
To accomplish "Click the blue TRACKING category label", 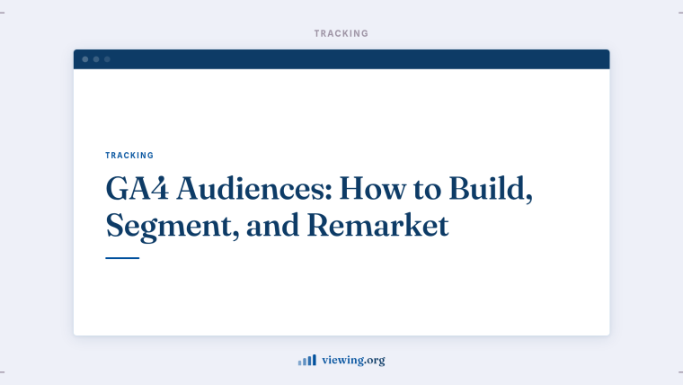I will (x=129, y=156).
